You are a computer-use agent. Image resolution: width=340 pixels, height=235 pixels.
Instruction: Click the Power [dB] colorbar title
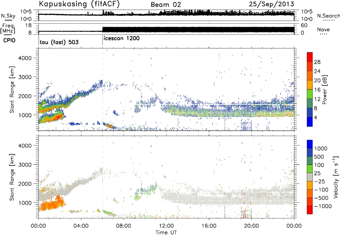point(324,90)
